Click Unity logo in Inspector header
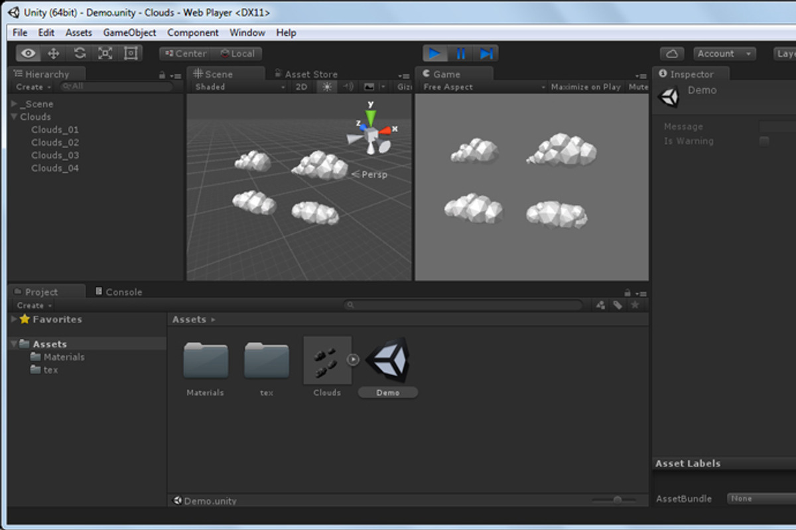The height and width of the screenshot is (530, 796). click(x=669, y=97)
